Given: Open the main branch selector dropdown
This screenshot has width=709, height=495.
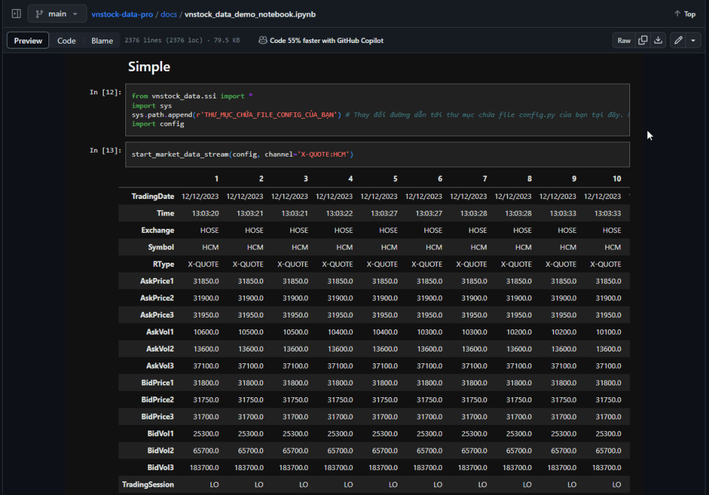Looking at the screenshot, I should coord(57,14).
